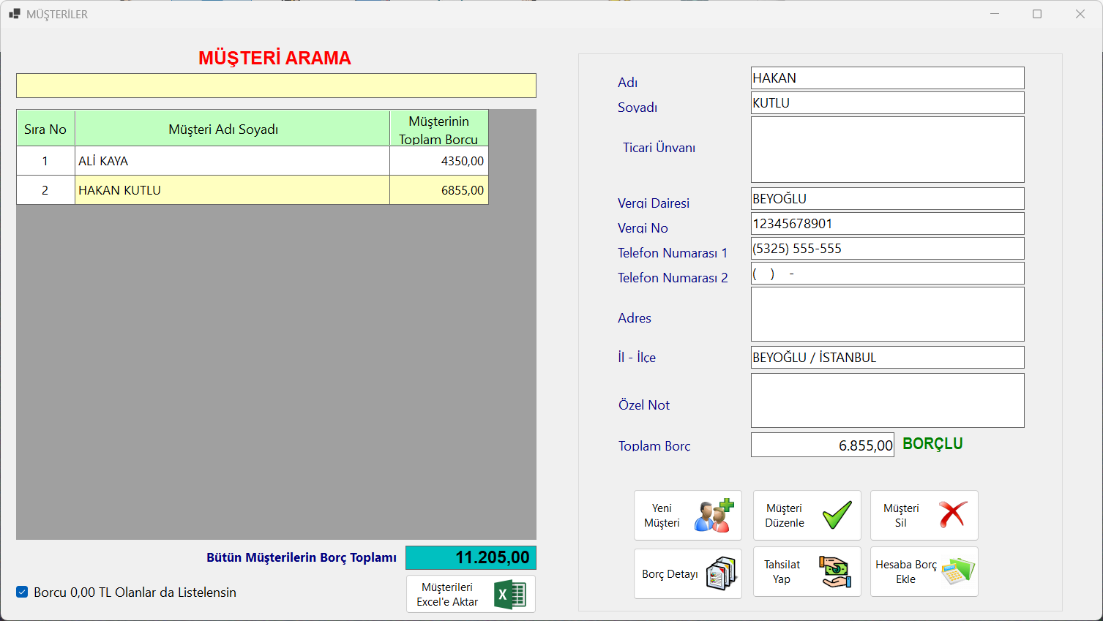
Task: Focus the yellow Müşteri Arama search box
Action: [x=276, y=86]
